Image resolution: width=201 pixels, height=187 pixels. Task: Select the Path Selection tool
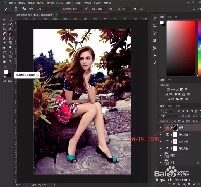[x=4, y=57]
